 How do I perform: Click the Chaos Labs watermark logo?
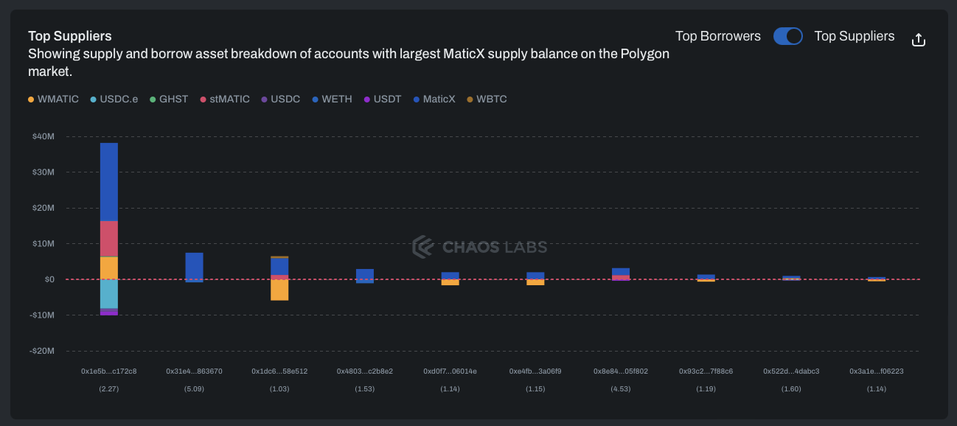pos(480,247)
